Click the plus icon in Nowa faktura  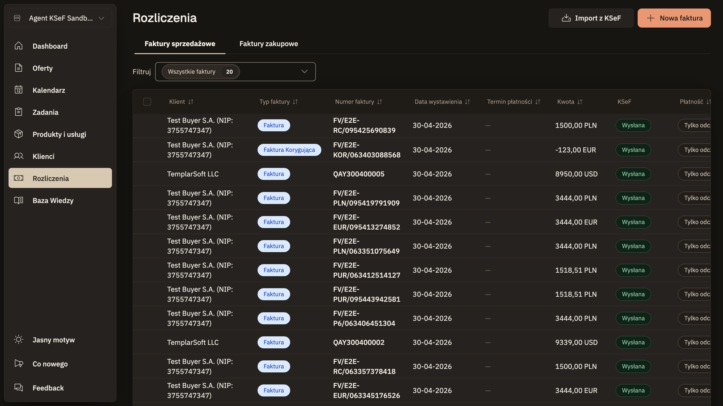point(651,18)
